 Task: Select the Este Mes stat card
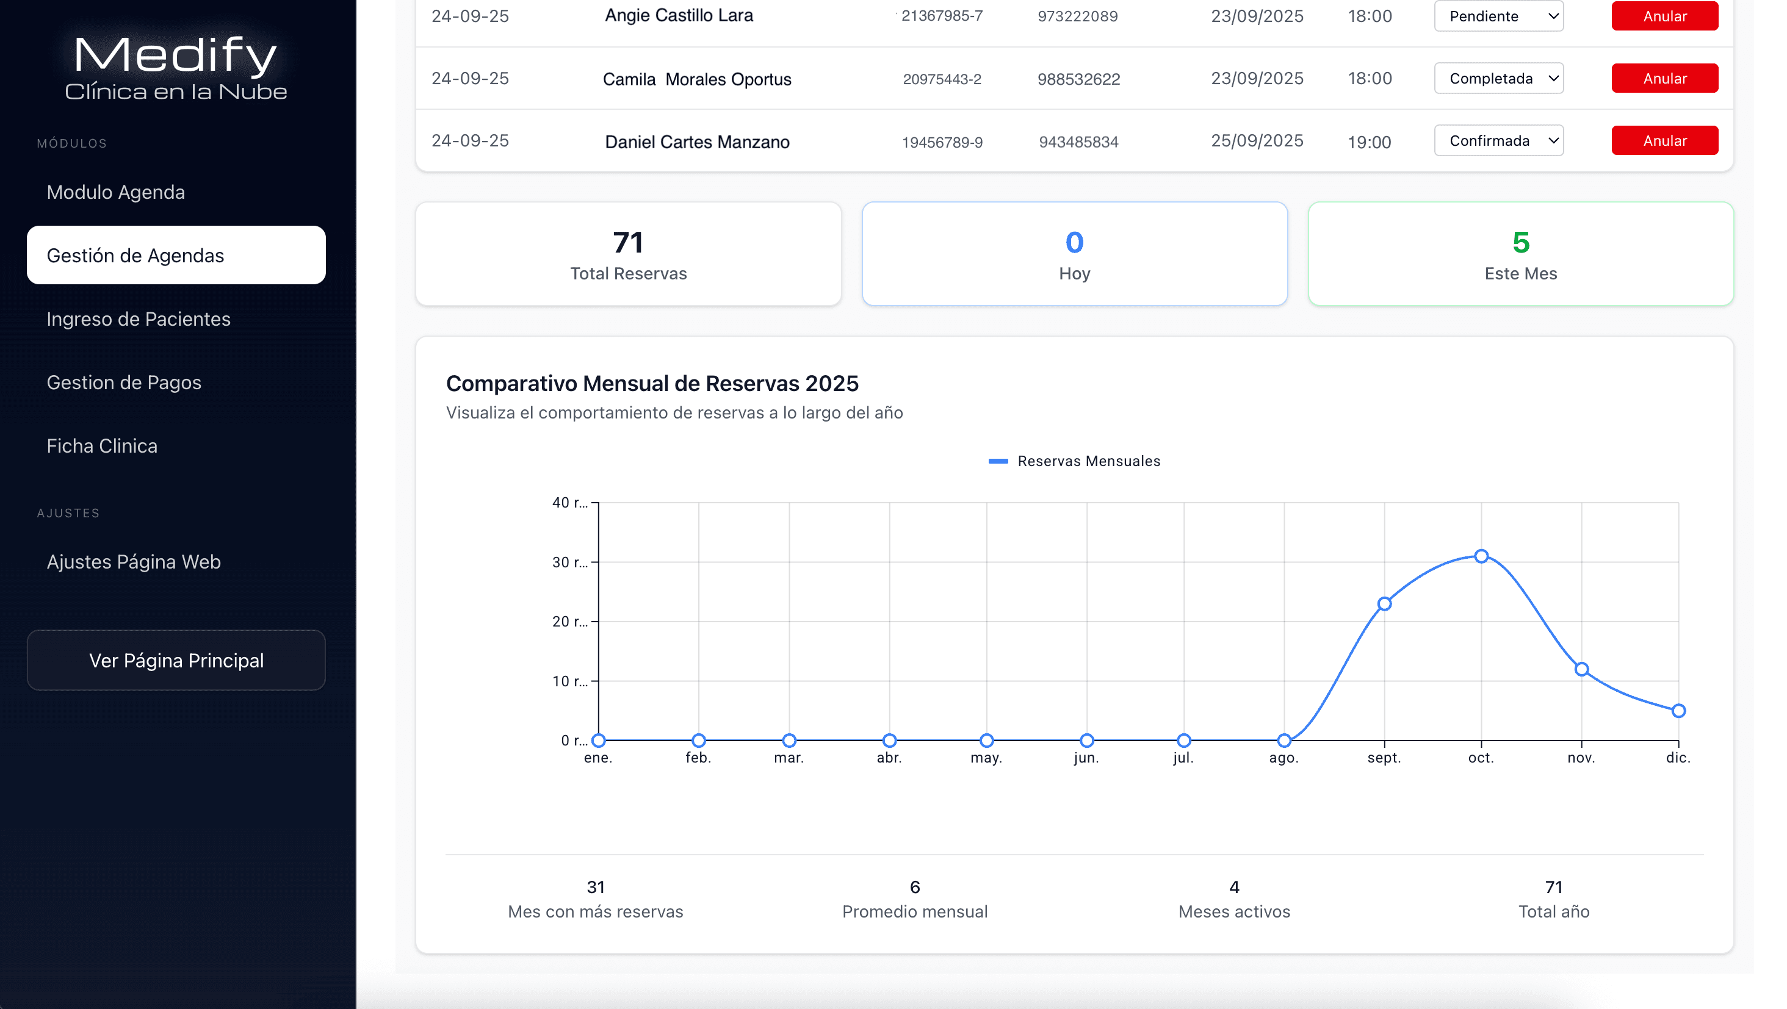pos(1520,254)
